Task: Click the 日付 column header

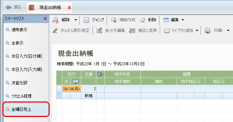Action: click(x=72, y=74)
